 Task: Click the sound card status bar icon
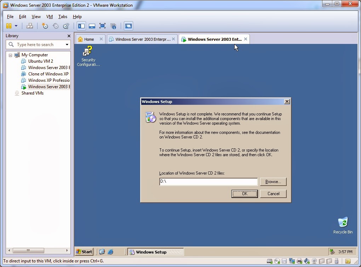[306, 261]
